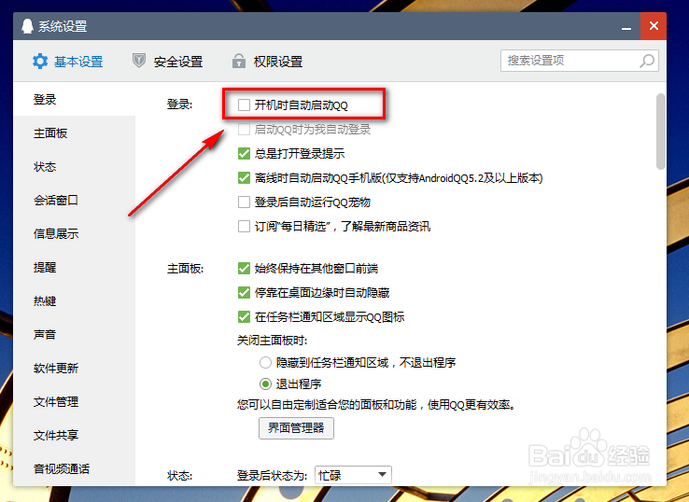The width and height of the screenshot is (689, 502).
Task: Open 登录后状态为 dropdown showing 忙碌
Action: point(353,475)
